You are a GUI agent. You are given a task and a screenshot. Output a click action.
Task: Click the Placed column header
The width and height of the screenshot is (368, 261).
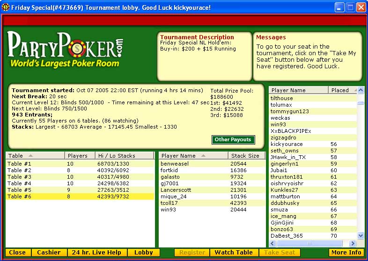click(x=342, y=90)
